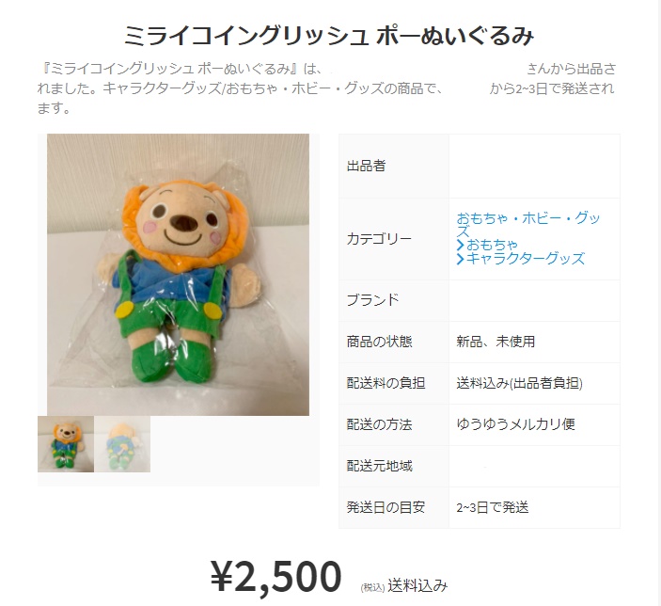Open the おもちゃ subcategory link

(492, 245)
